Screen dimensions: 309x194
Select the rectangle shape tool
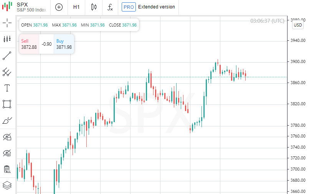(x=7, y=104)
